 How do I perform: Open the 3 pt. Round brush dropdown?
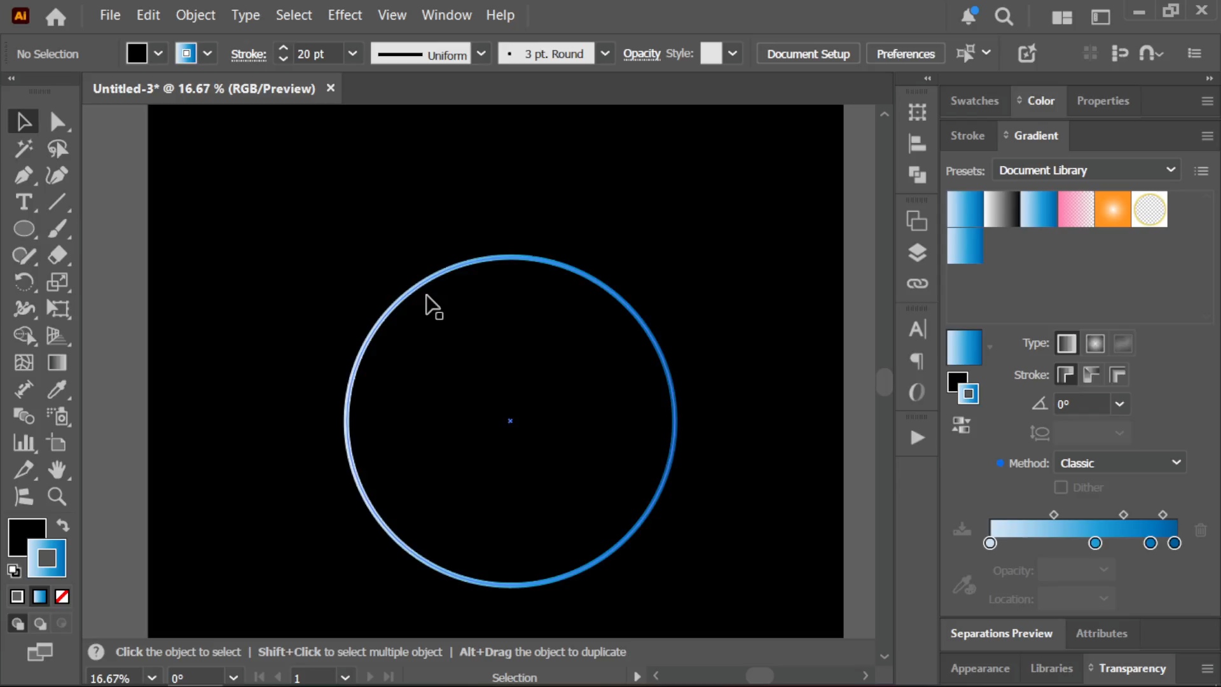605,53
